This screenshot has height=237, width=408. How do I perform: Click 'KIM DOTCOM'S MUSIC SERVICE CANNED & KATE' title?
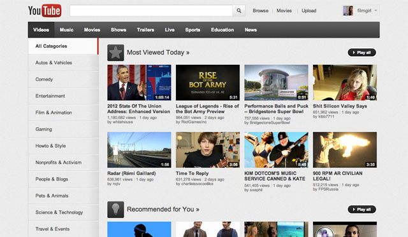275,176
